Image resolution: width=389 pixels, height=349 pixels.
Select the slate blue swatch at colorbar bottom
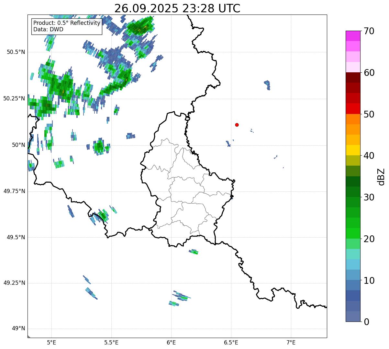(353, 316)
